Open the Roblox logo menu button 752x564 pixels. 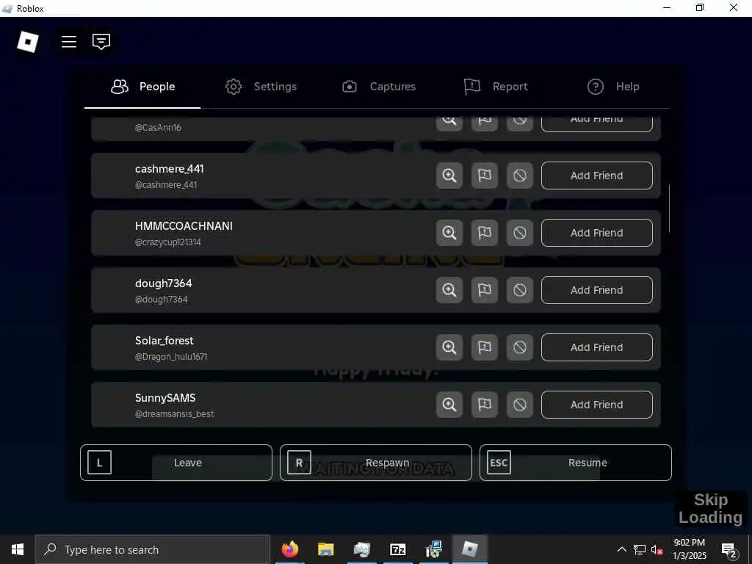28,42
